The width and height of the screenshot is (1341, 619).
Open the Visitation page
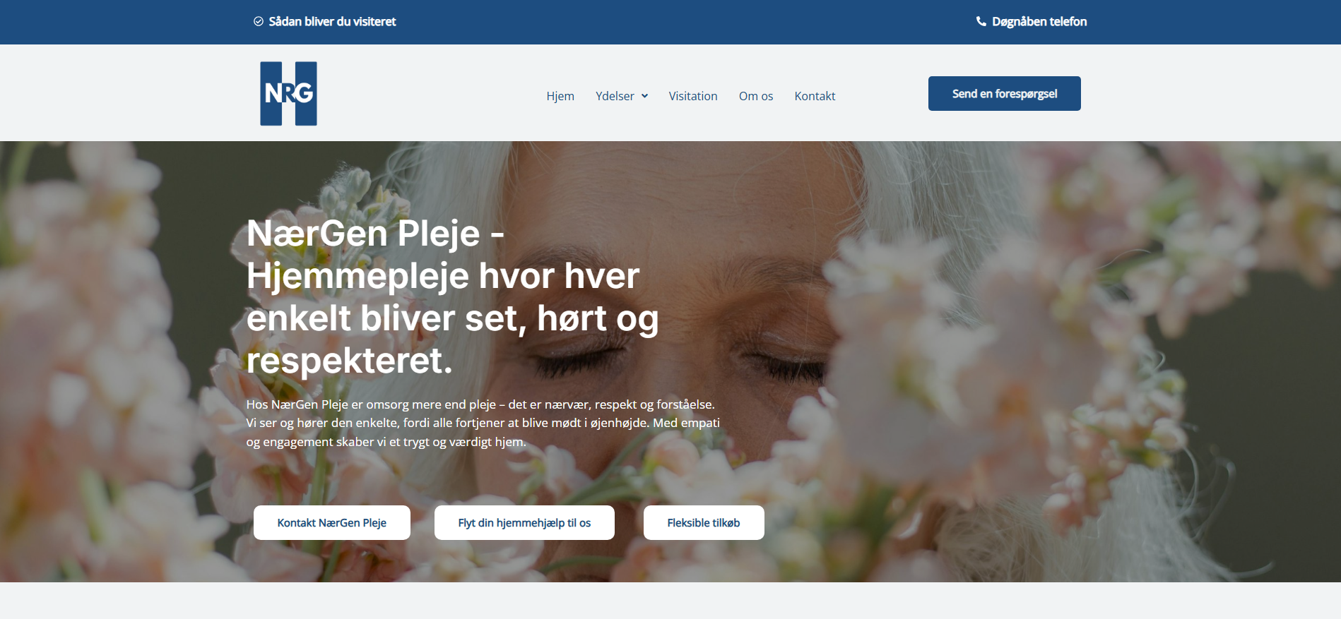(x=693, y=96)
